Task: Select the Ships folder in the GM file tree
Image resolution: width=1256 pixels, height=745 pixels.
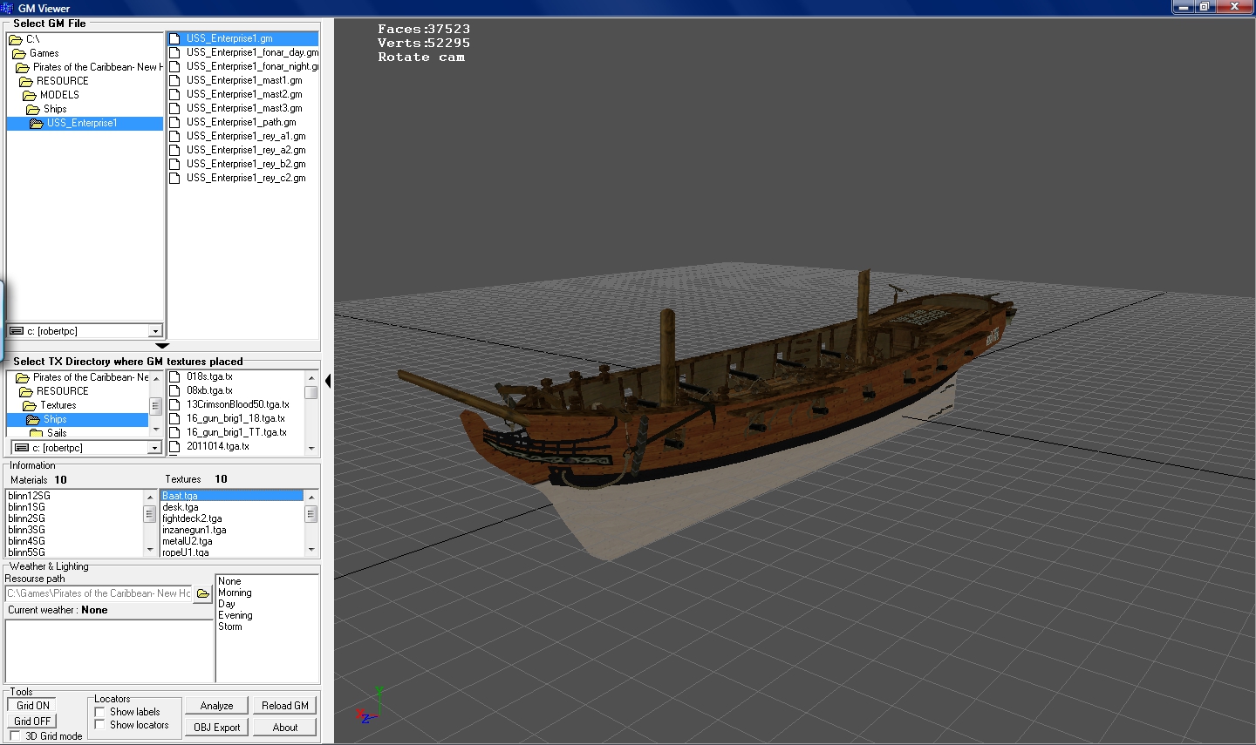Action: (55, 109)
